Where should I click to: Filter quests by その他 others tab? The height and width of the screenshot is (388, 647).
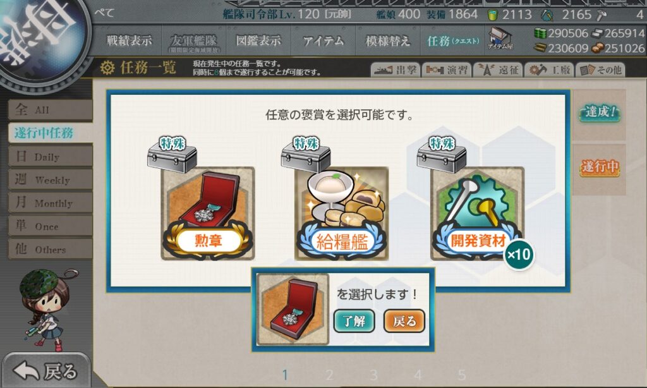pyautogui.click(x=600, y=70)
